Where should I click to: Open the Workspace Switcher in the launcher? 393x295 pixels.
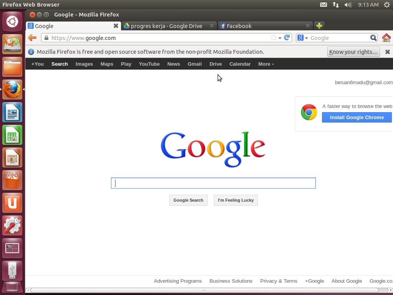pyautogui.click(x=12, y=248)
